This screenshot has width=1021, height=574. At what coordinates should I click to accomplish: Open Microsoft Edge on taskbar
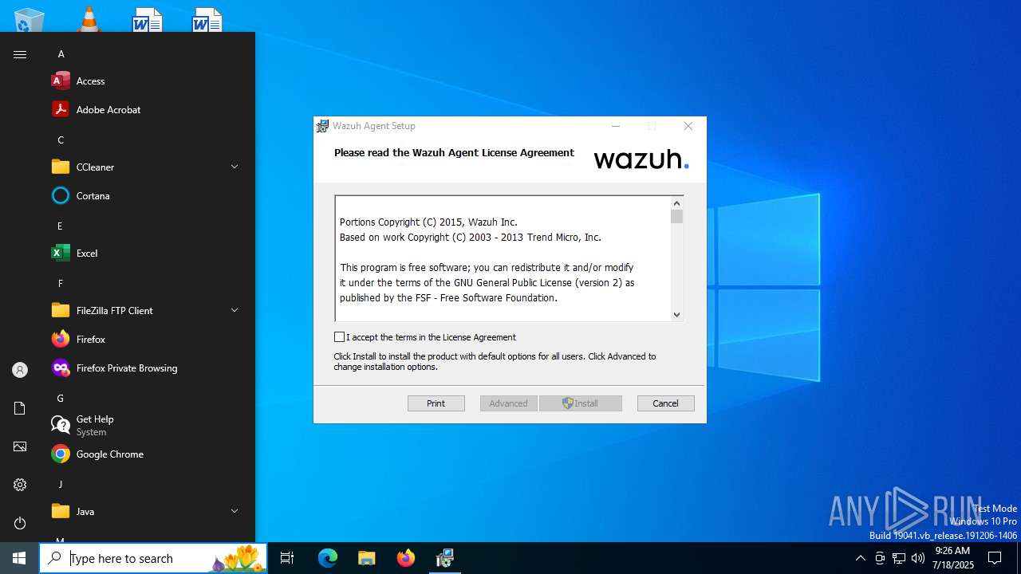328,558
